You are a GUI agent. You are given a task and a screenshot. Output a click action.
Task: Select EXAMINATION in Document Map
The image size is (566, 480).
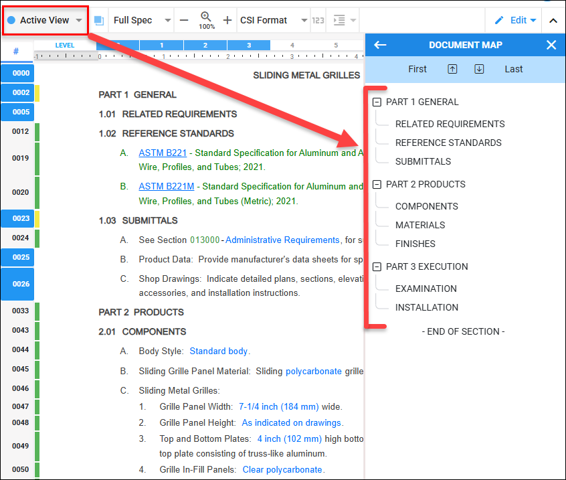click(x=426, y=289)
